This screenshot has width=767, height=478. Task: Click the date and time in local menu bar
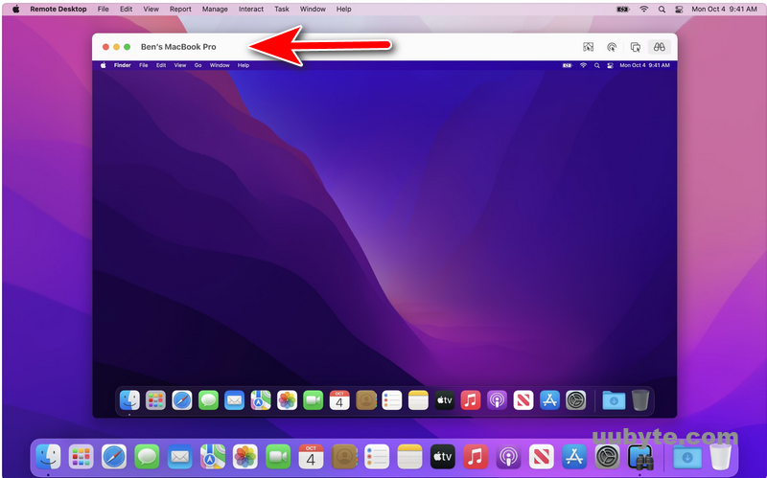724,9
